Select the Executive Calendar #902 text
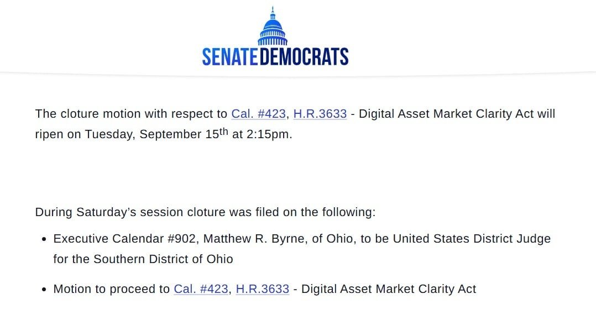This screenshot has height=320, width=596. tap(125, 239)
